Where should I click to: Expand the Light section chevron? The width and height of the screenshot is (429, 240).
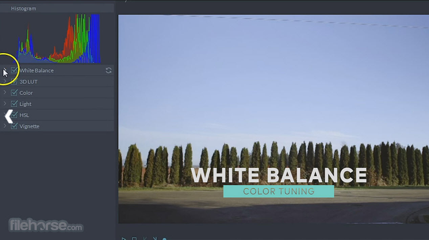point(5,103)
